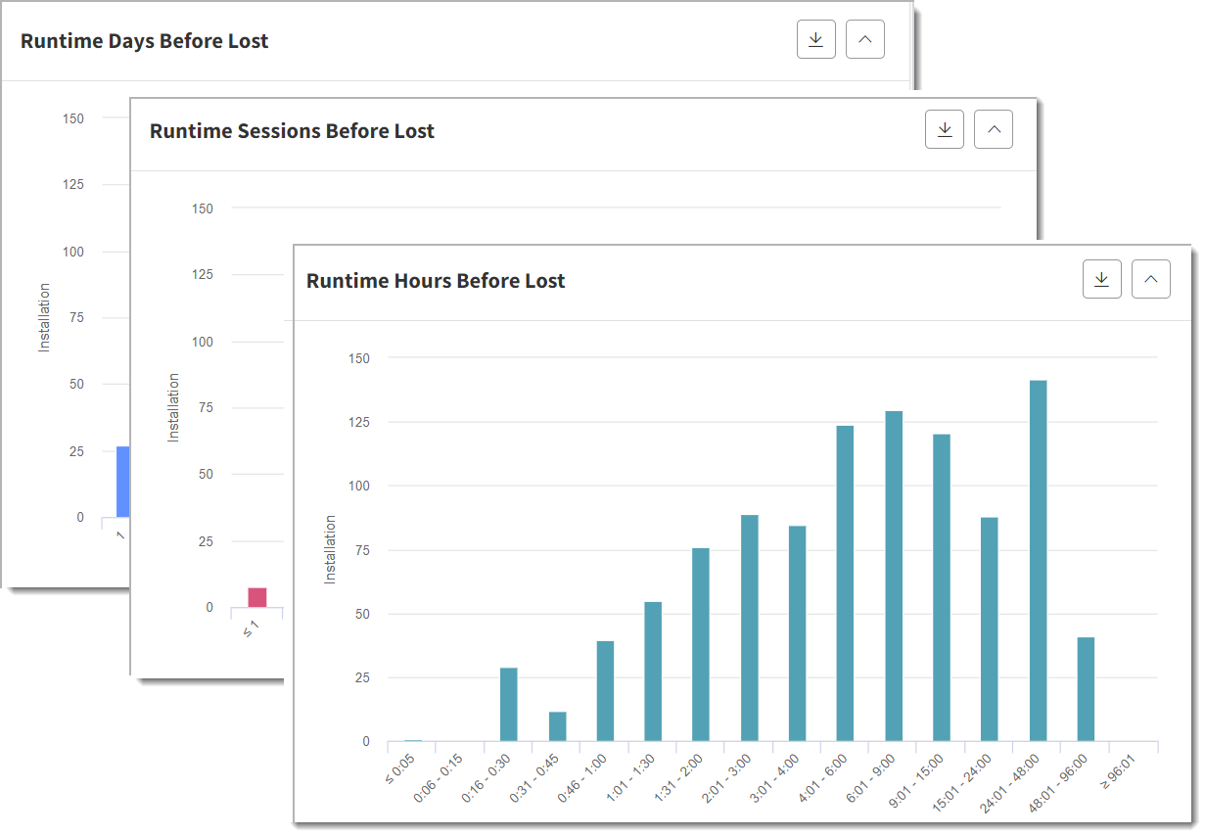Click the pink ≤ 1 sessions bar
Viewport: 1205px width, 836px height.
click(256, 597)
